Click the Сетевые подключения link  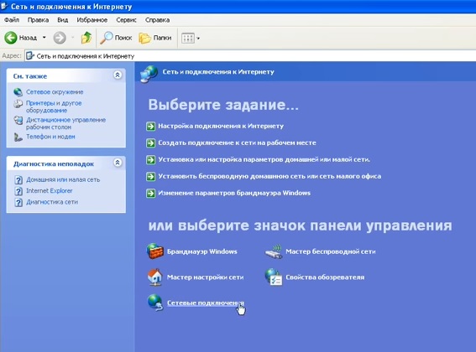tap(206, 303)
